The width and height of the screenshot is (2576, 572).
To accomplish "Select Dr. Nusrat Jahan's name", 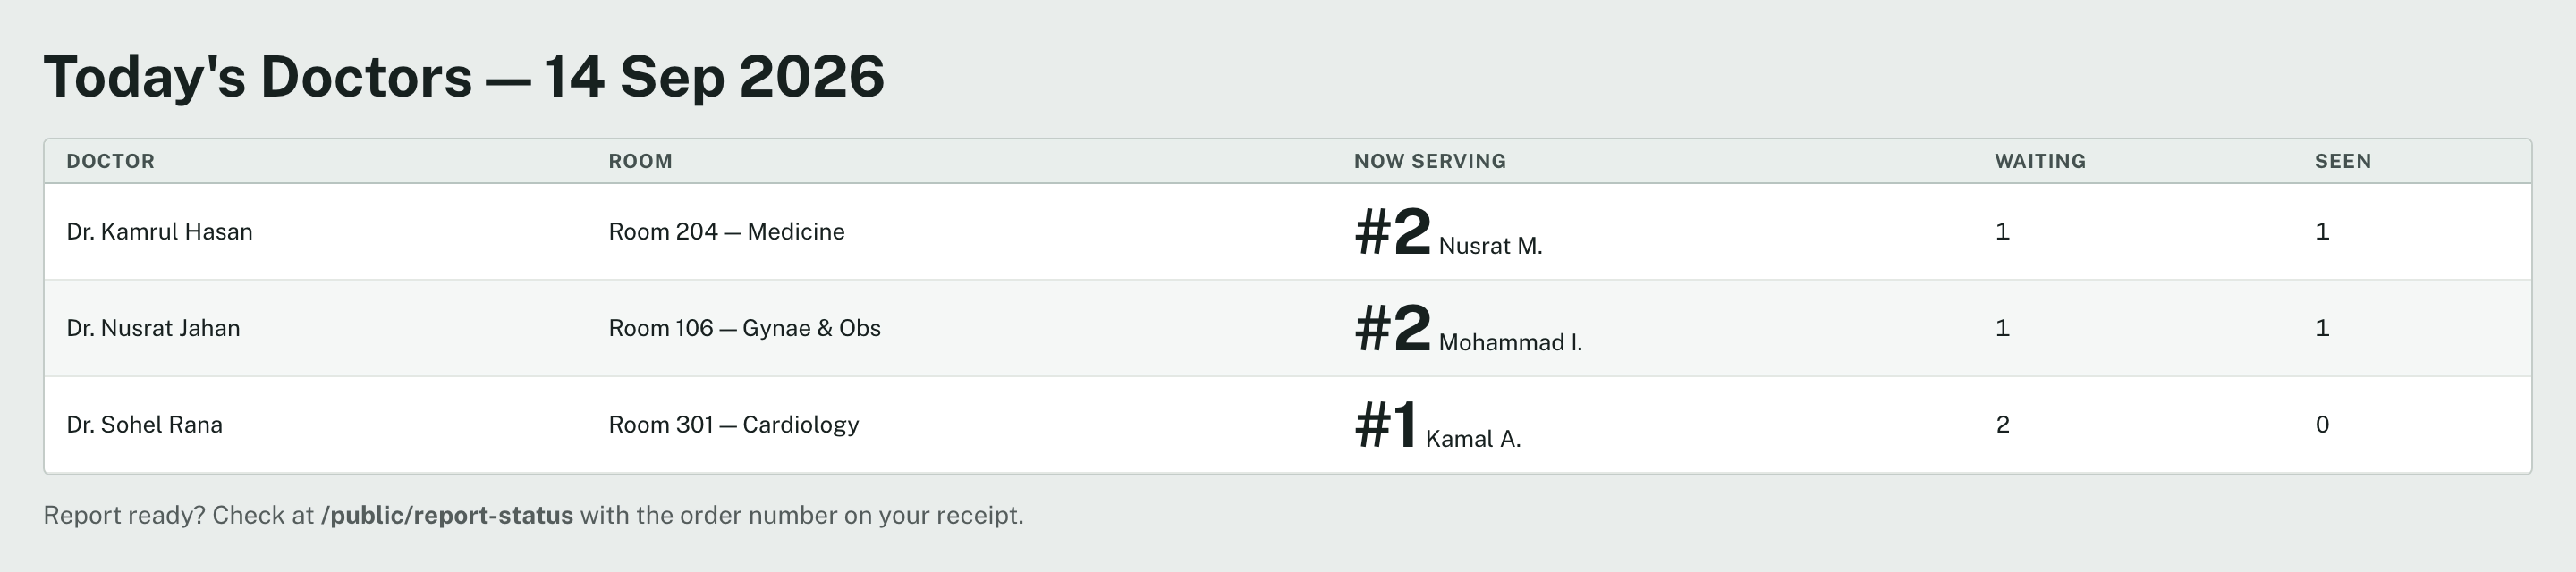I will click(x=153, y=328).
